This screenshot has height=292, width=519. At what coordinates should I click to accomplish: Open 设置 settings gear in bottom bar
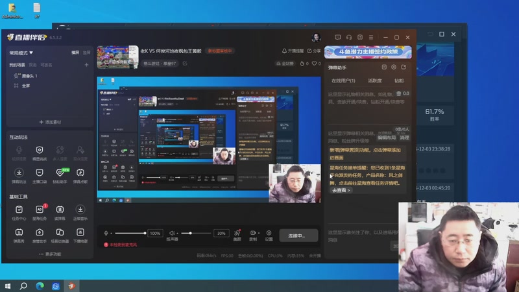coord(269,233)
